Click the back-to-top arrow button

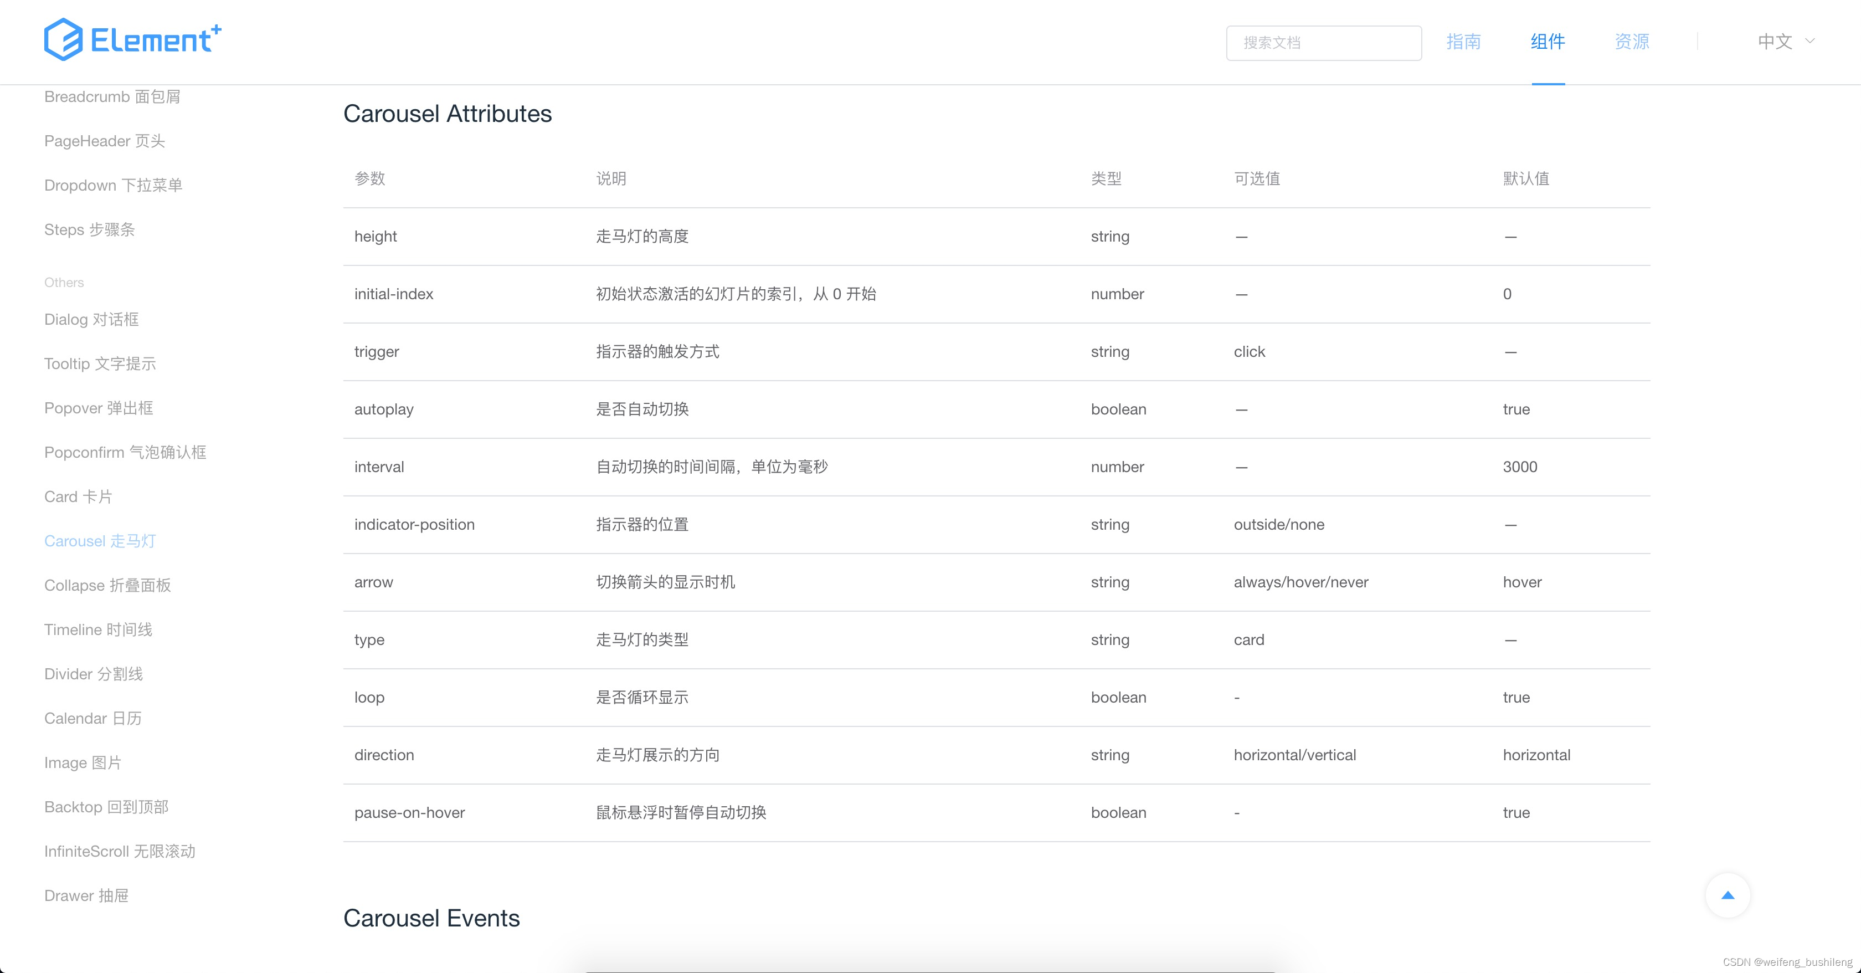point(1728,895)
